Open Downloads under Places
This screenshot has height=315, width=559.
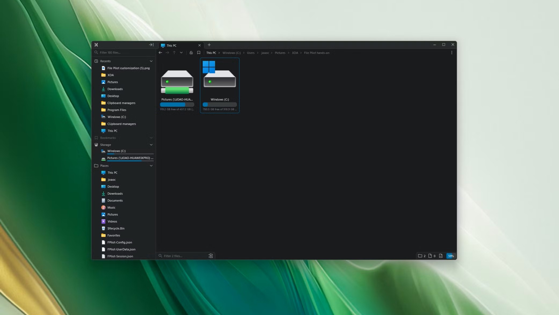pyautogui.click(x=115, y=194)
